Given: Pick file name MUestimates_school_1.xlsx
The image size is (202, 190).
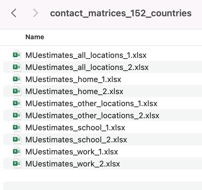Looking at the screenshot, I should pyautogui.click(x=75, y=128).
